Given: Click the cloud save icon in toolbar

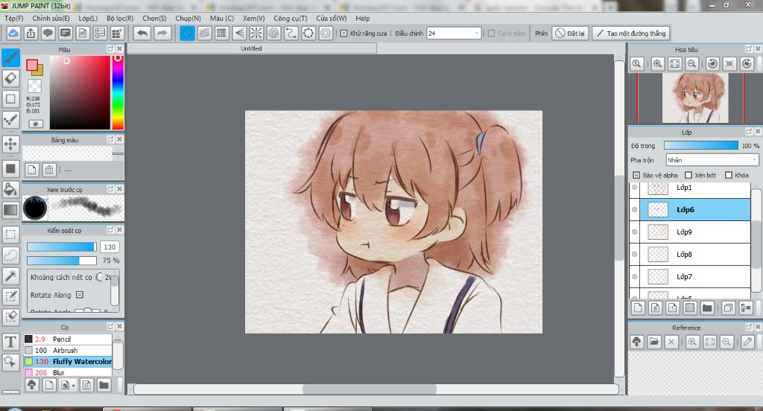Looking at the screenshot, I should pyautogui.click(x=13, y=34).
